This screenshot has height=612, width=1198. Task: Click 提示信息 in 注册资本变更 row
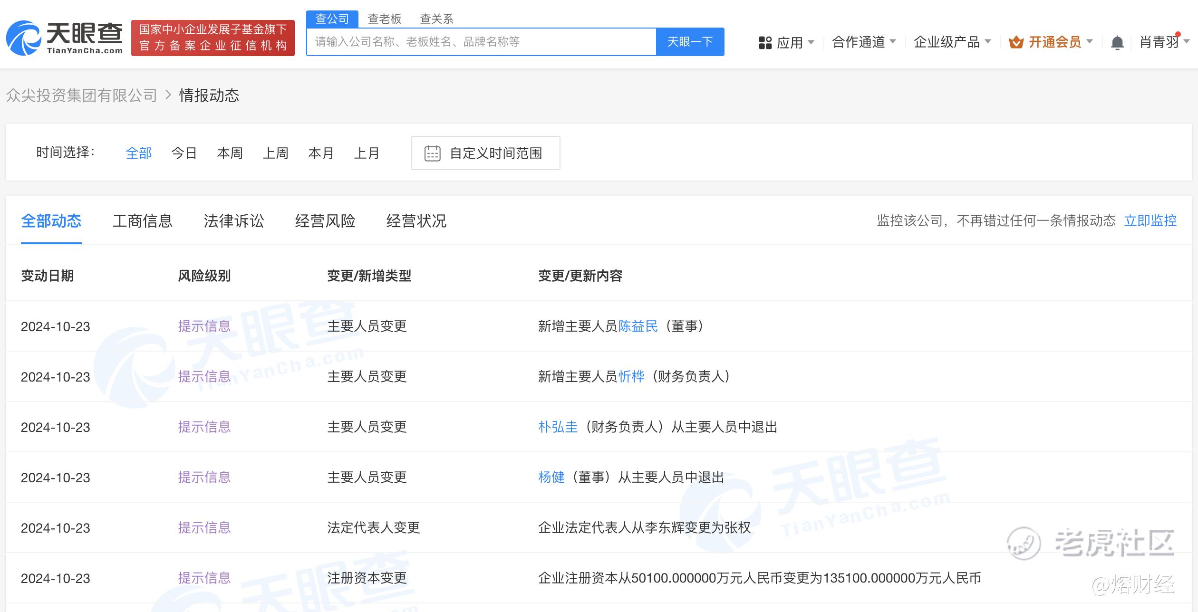click(x=204, y=578)
